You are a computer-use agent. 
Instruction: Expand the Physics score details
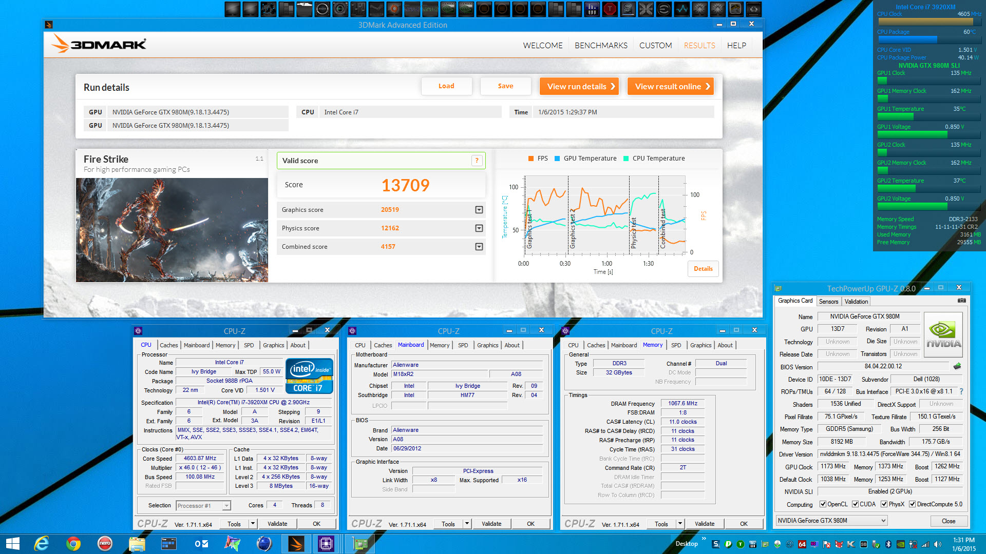tap(479, 228)
